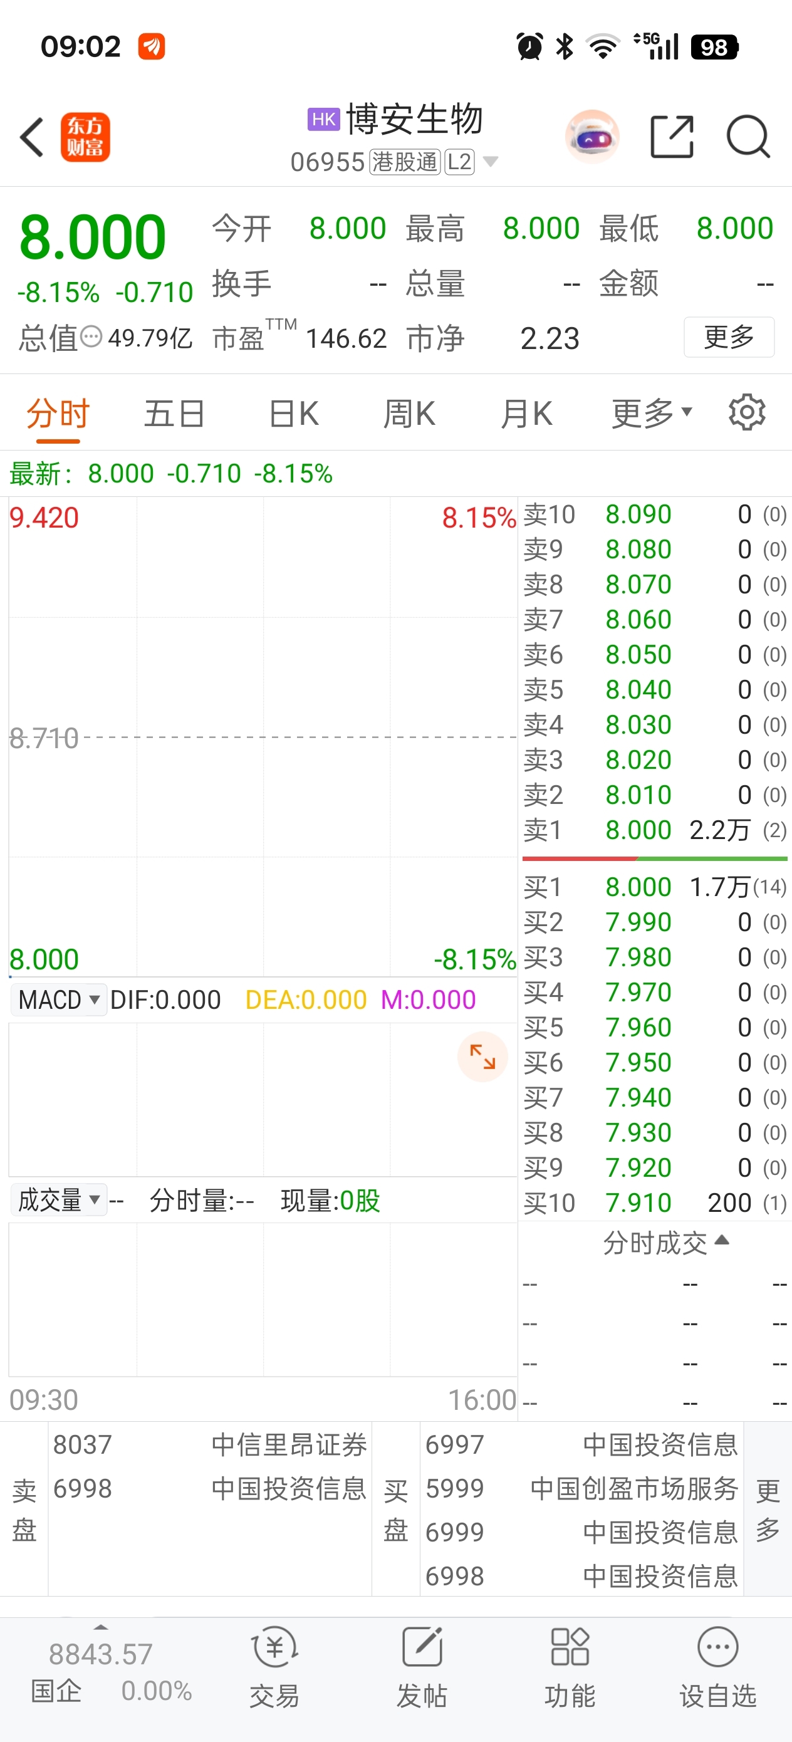Select 卖1 row at 8.000
Image resolution: width=792 pixels, height=1742 pixels.
(655, 830)
